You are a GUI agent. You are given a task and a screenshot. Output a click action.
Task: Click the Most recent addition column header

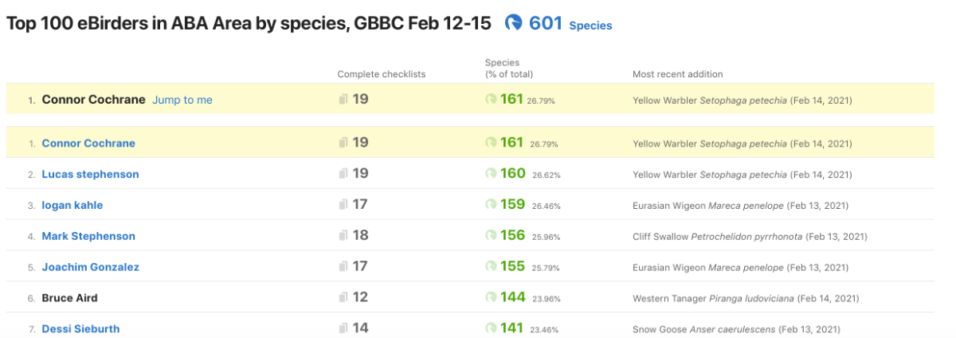click(x=678, y=74)
